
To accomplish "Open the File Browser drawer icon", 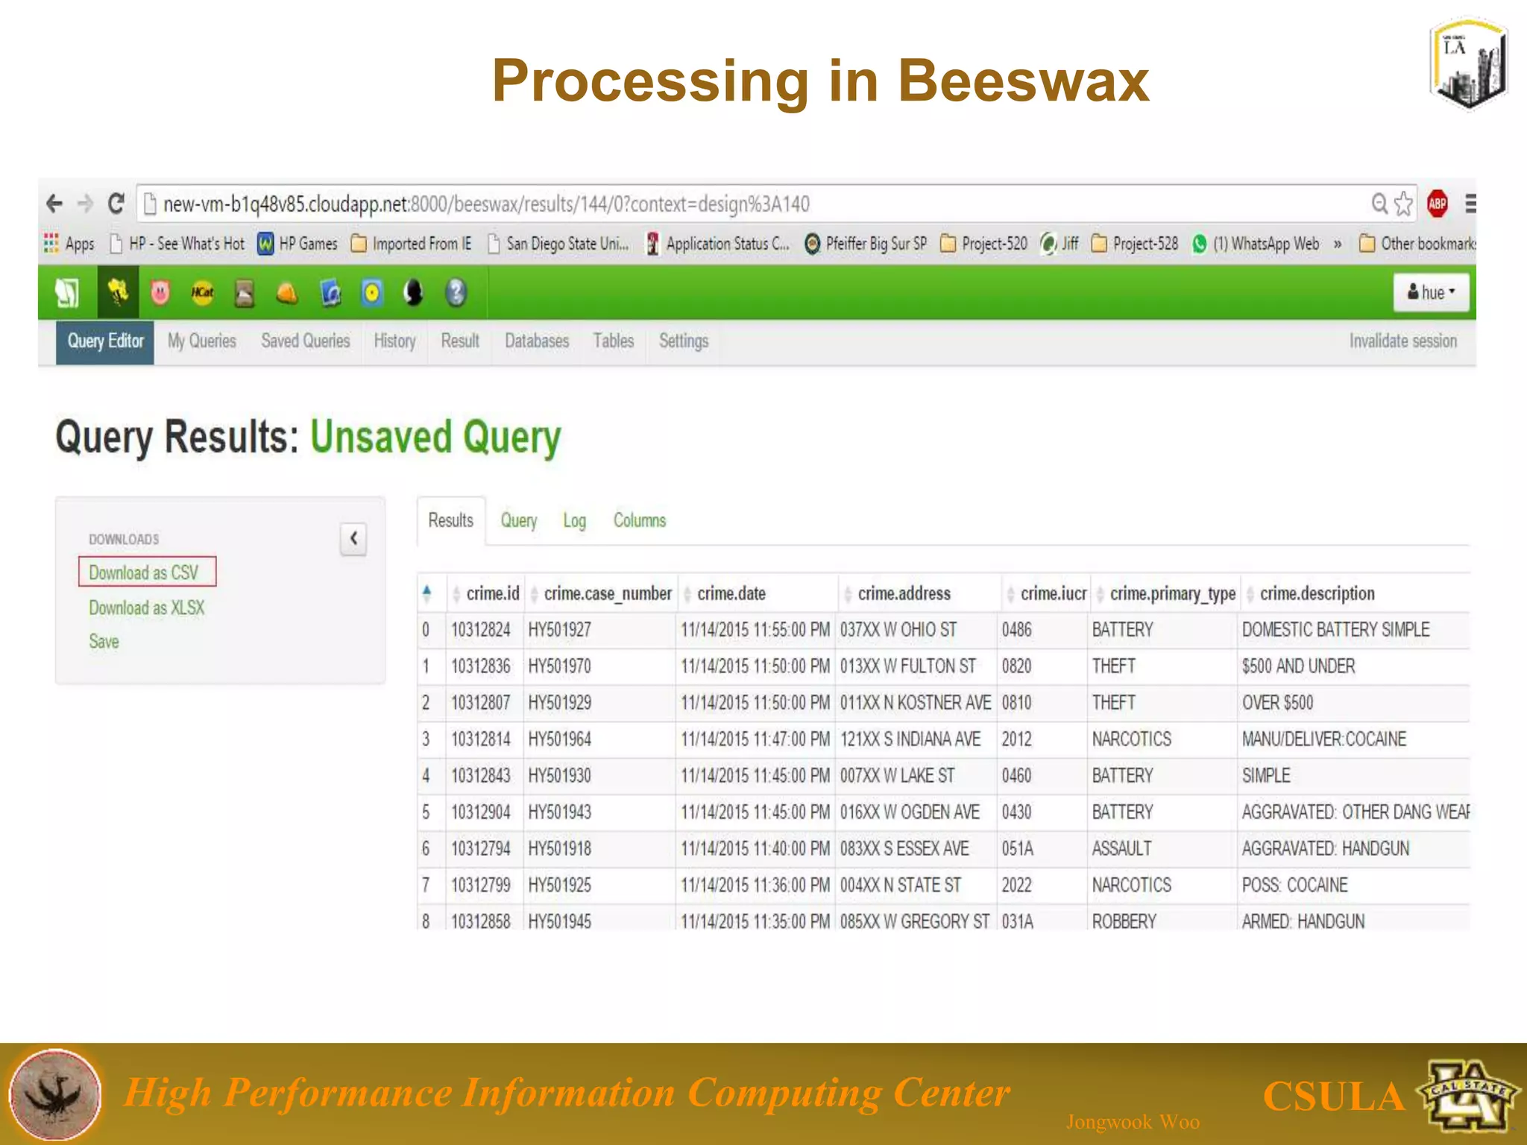I will tap(245, 292).
